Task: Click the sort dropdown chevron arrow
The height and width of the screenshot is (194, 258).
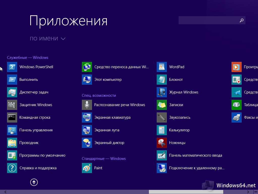Action: [63, 39]
